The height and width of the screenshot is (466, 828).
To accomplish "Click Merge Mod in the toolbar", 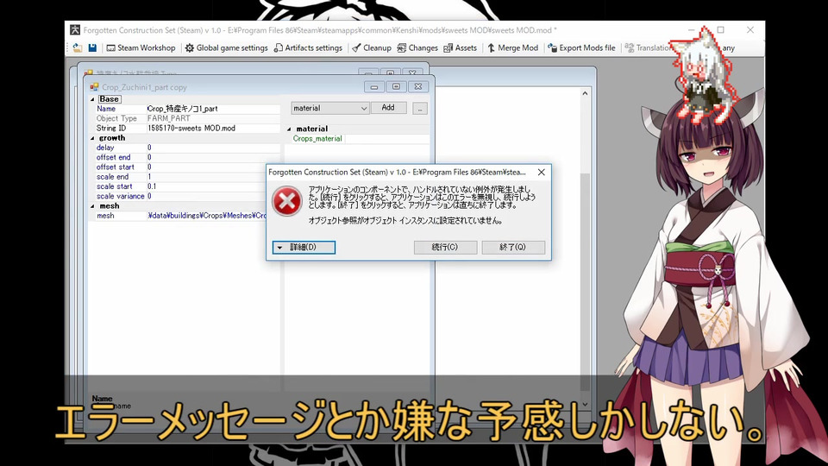I will coord(512,47).
